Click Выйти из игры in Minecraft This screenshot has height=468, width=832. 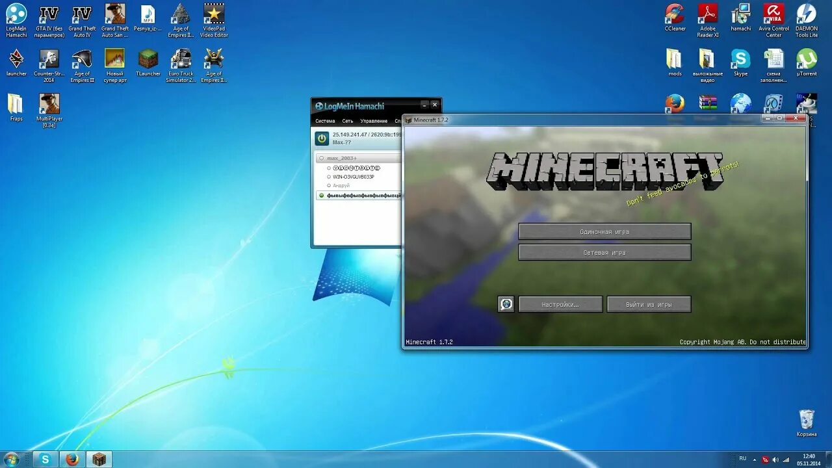[x=649, y=304]
